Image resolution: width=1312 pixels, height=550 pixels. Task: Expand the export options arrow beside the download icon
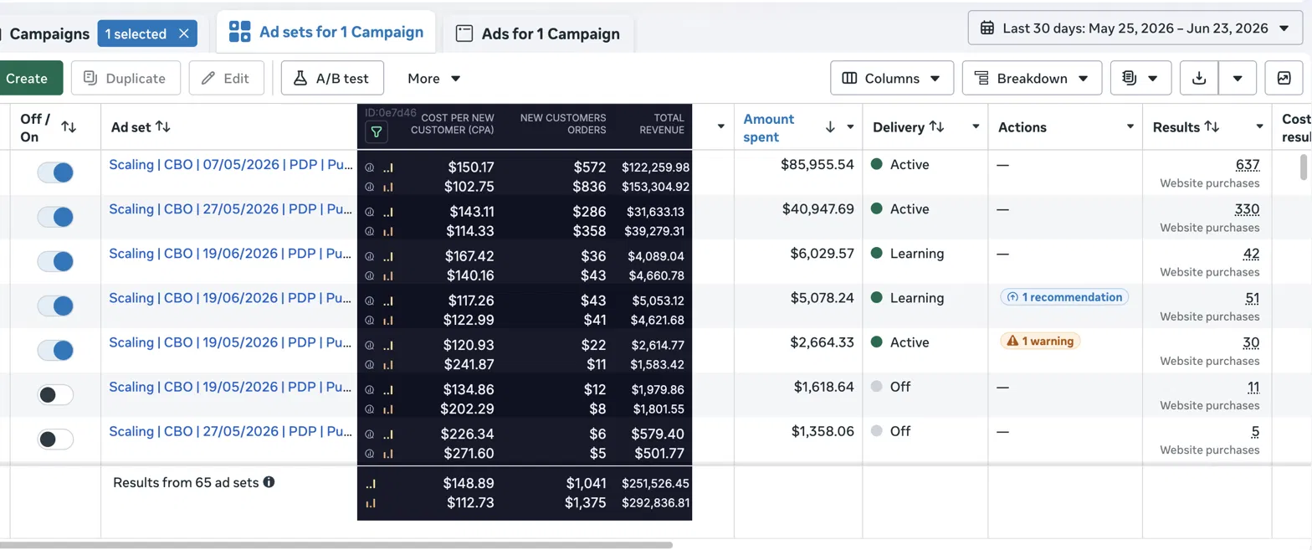coord(1238,78)
